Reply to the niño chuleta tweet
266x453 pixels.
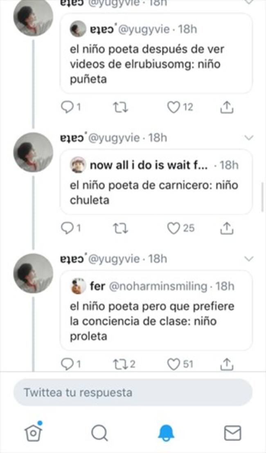(66, 228)
